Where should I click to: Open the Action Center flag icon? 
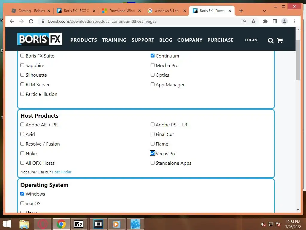pos(278,224)
